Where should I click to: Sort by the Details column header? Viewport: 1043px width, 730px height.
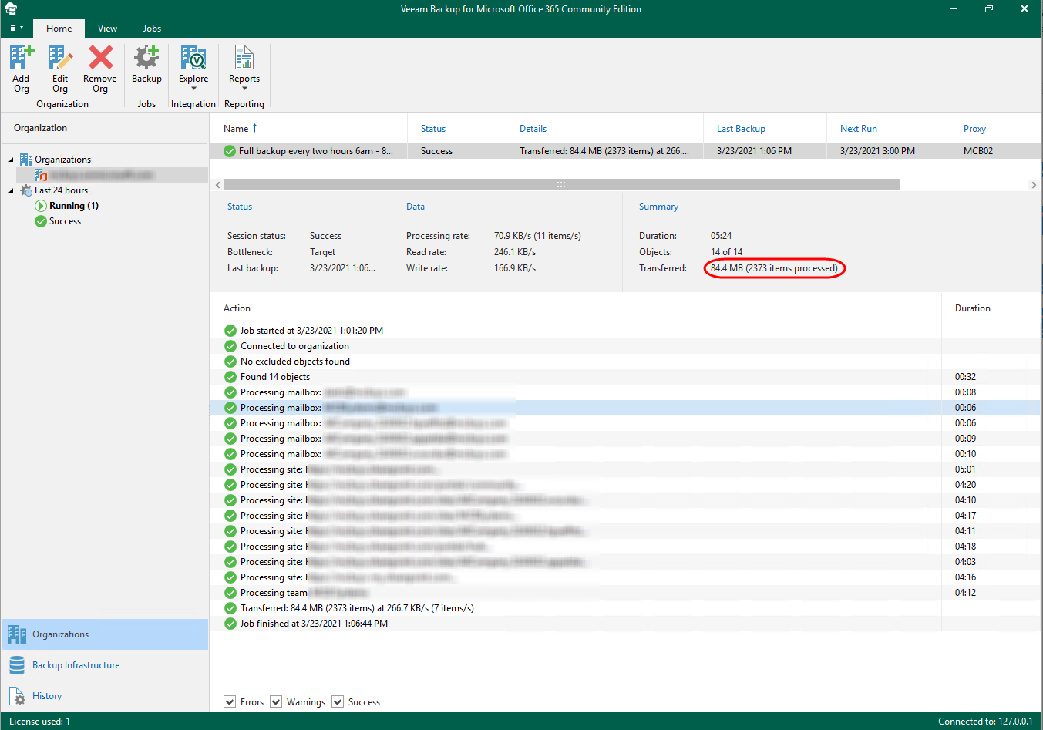coord(604,129)
